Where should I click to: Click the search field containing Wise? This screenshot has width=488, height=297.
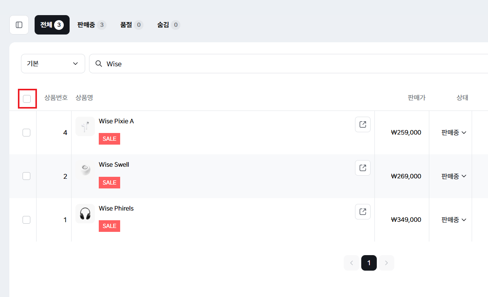(x=289, y=64)
